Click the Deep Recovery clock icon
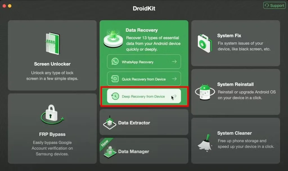 [115, 96]
